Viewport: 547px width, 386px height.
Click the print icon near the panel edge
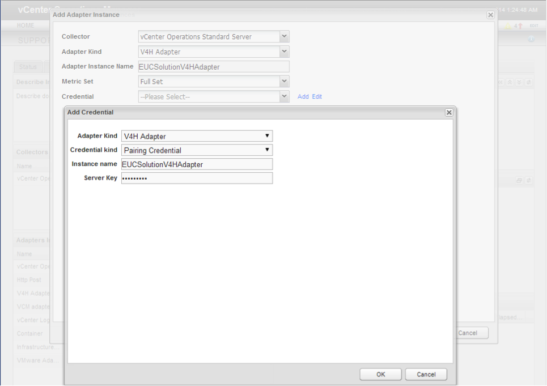click(519, 180)
